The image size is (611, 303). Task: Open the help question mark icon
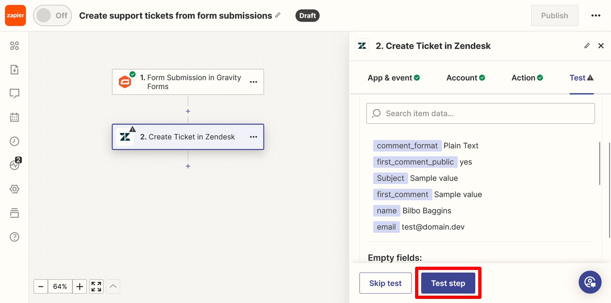click(x=14, y=237)
